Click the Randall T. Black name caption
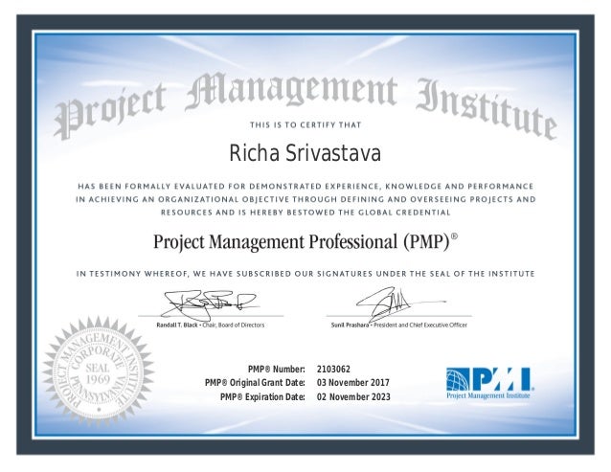The width and height of the screenshot is (611, 472). (x=177, y=325)
